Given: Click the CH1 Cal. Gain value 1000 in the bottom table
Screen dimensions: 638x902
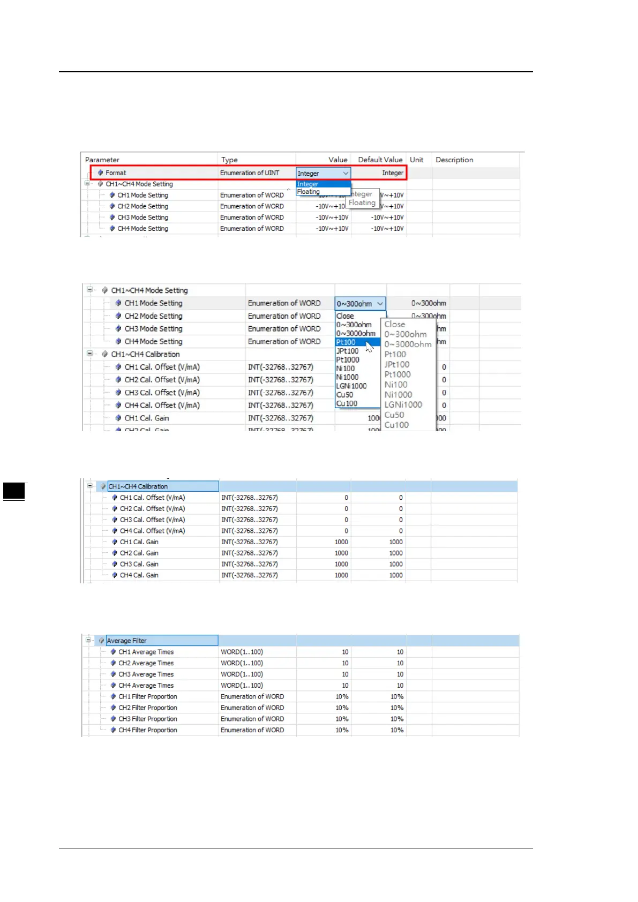Looking at the screenshot, I should click(341, 542).
